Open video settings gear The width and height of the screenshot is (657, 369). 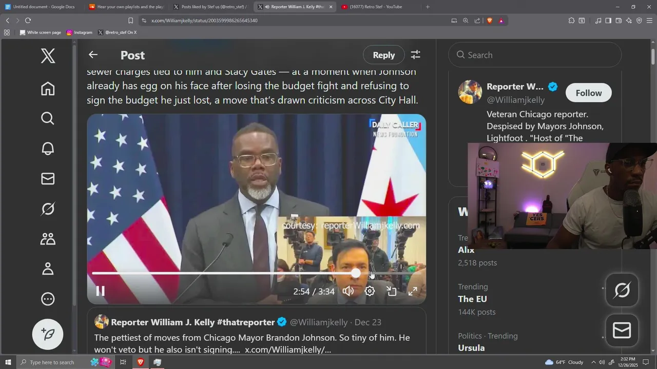point(370,291)
